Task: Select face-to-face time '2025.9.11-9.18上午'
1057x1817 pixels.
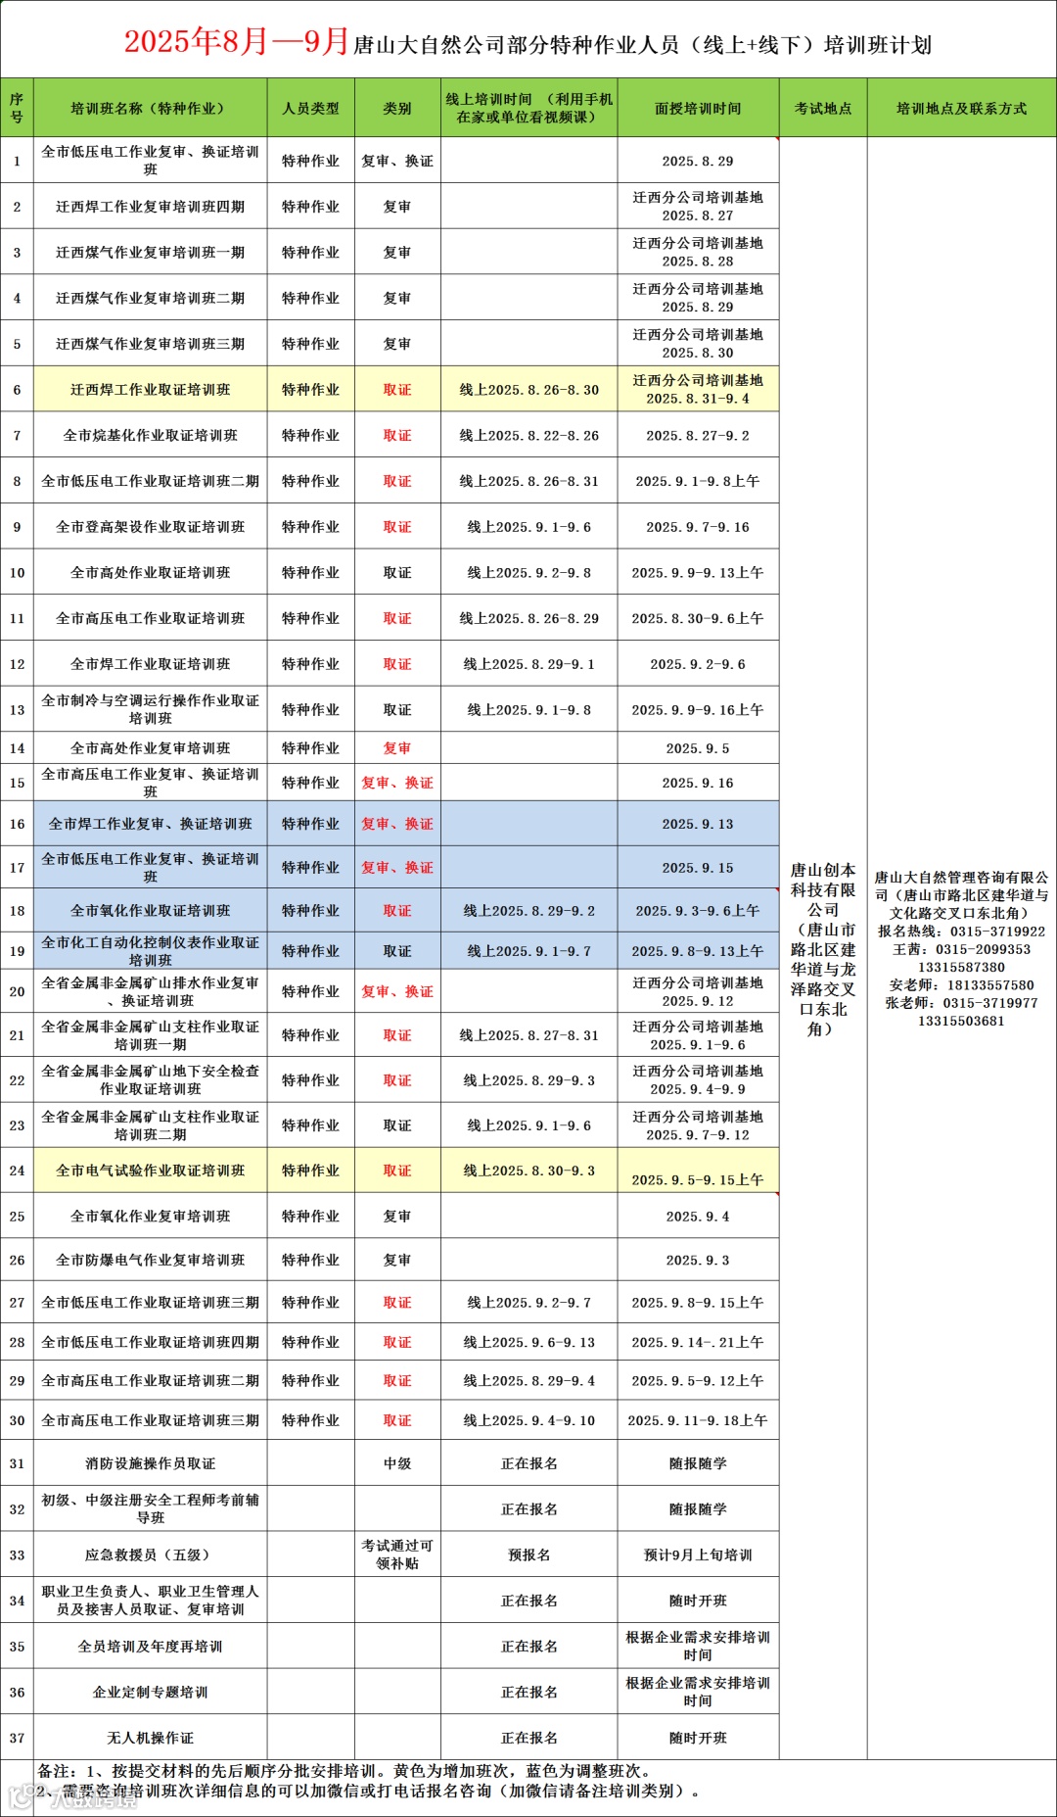Action: 698,1420
